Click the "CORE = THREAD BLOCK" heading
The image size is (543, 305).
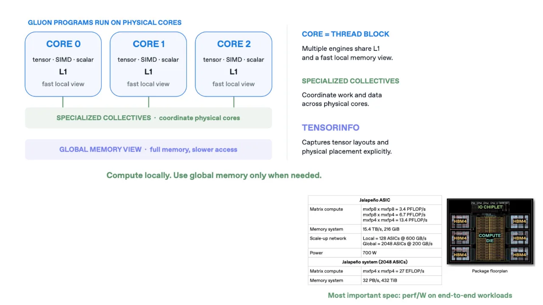(345, 34)
